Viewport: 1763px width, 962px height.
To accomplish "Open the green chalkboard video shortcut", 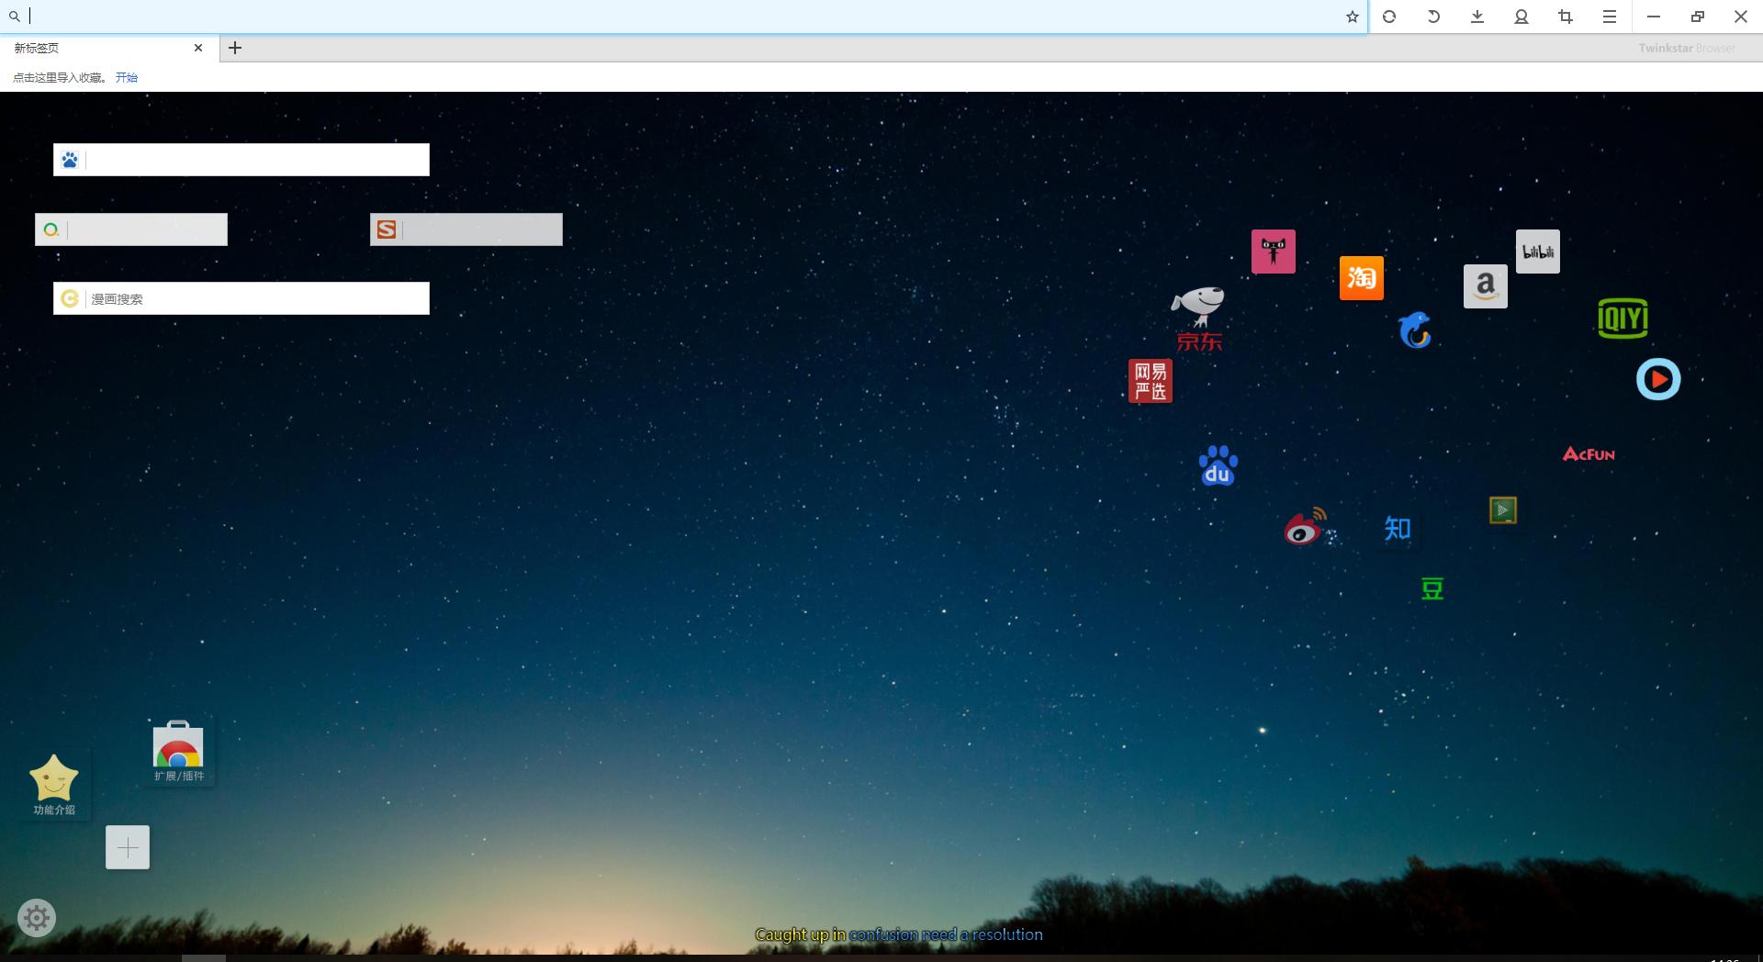I will [1503, 510].
